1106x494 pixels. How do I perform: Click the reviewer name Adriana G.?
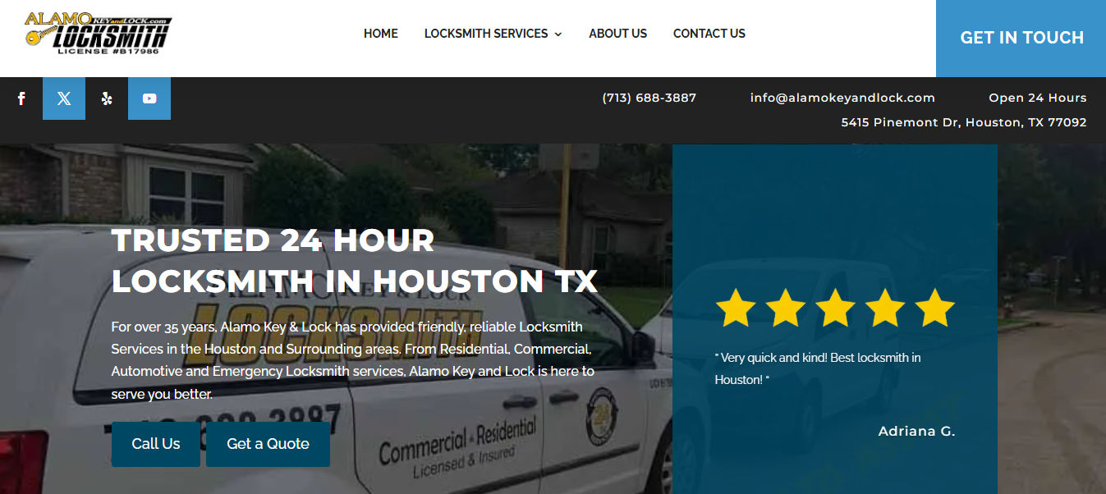[916, 431]
